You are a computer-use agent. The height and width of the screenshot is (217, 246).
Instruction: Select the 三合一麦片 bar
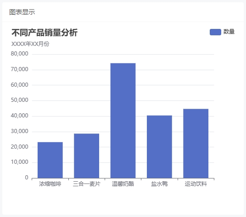click(87, 156)
